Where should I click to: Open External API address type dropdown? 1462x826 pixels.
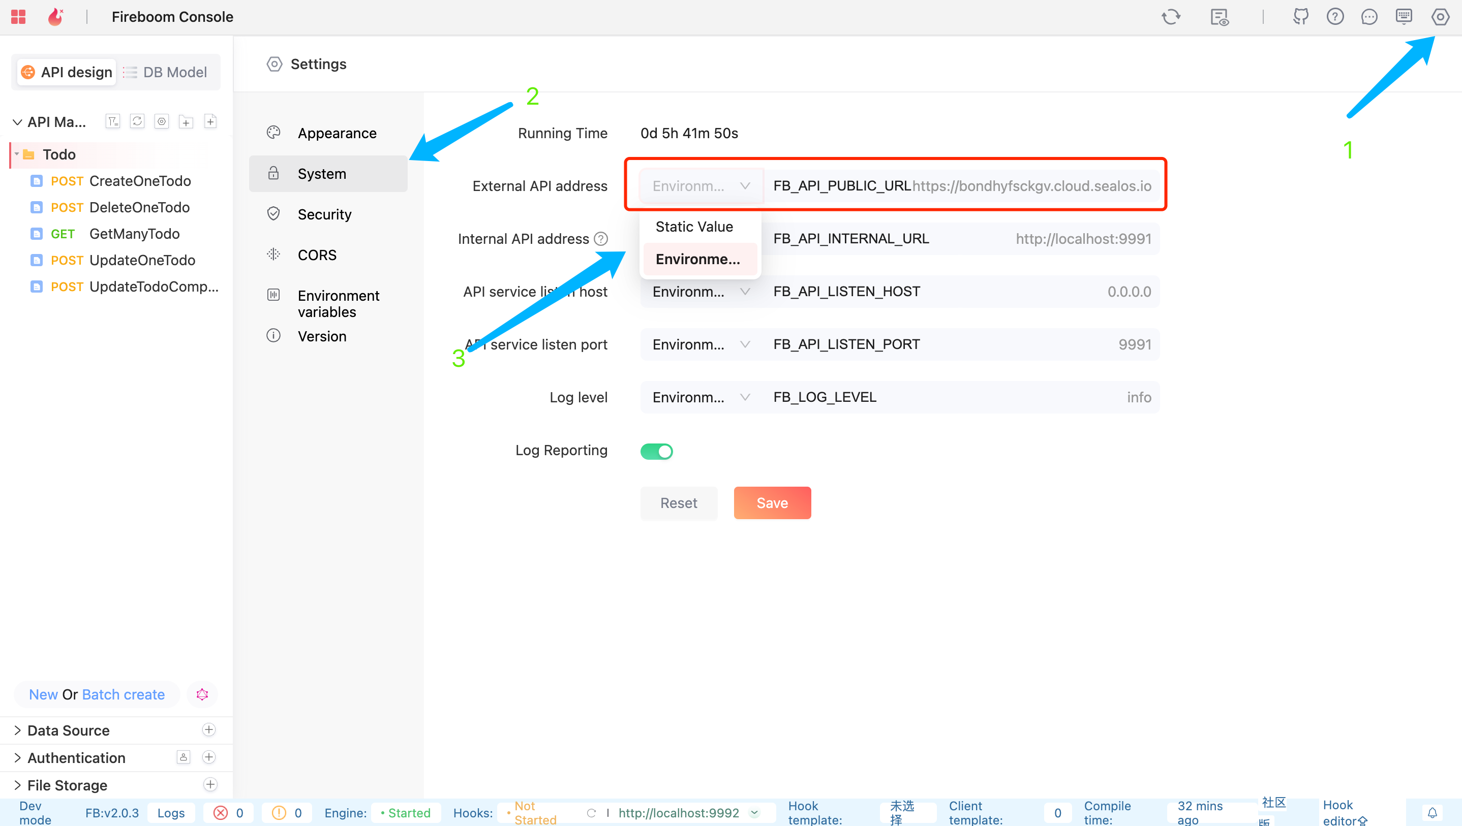(702, 186)
